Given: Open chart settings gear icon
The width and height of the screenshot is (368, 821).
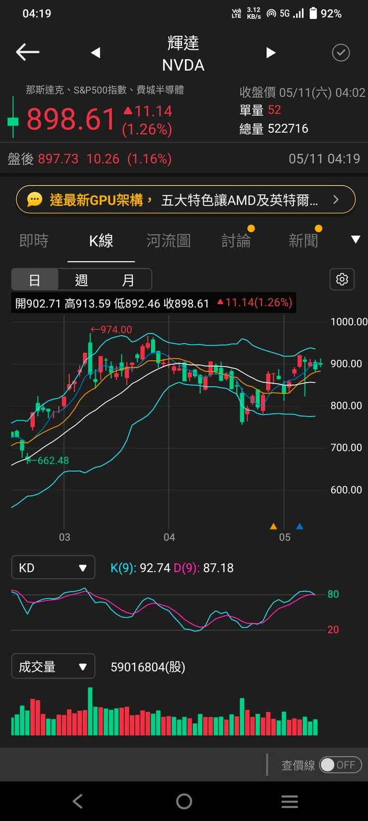Looking at the screenshot, I should pos(342,279).
